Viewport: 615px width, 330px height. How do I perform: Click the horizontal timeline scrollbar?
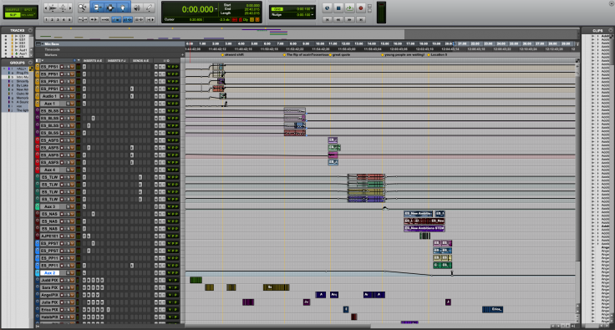pos(277,326)
